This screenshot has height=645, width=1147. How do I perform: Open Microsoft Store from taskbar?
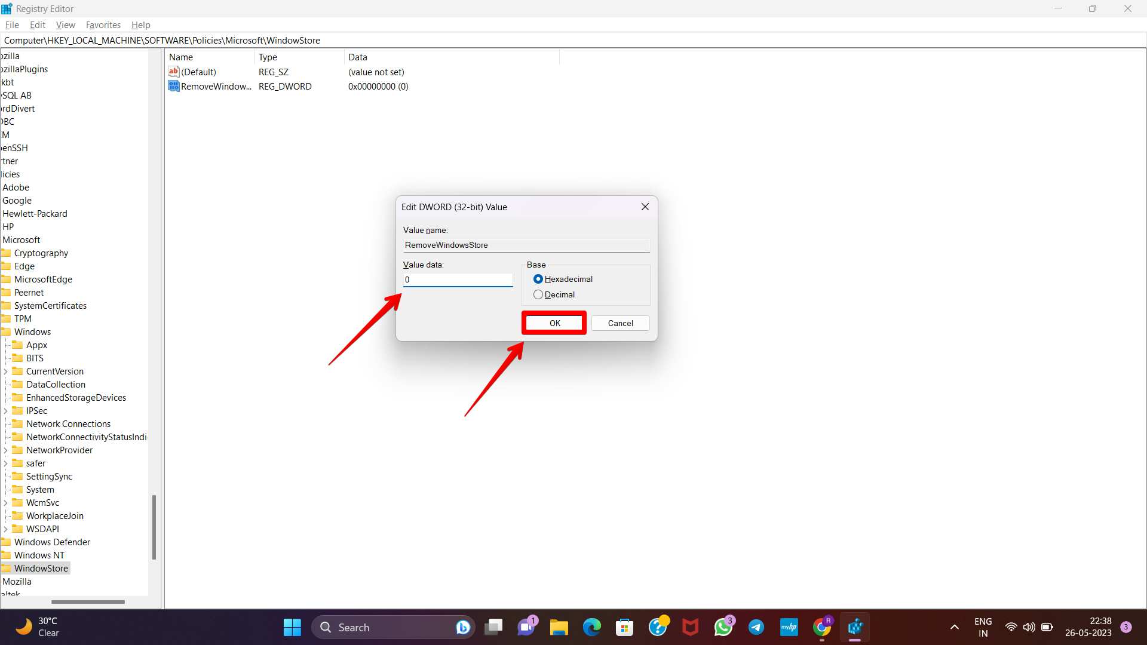(624, 627)
